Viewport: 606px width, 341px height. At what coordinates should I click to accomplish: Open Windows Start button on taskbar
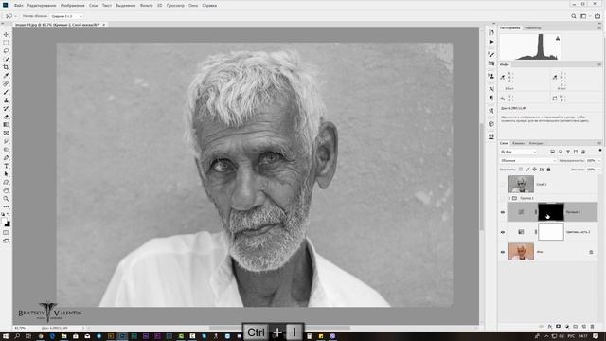coord(6,336)
